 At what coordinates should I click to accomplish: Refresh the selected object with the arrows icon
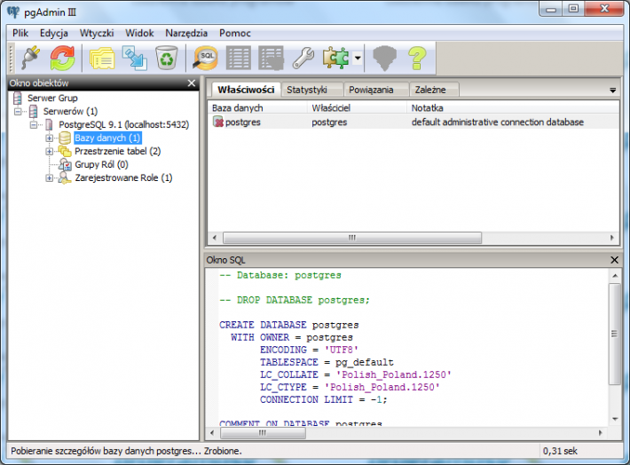(x=62, y=59)
